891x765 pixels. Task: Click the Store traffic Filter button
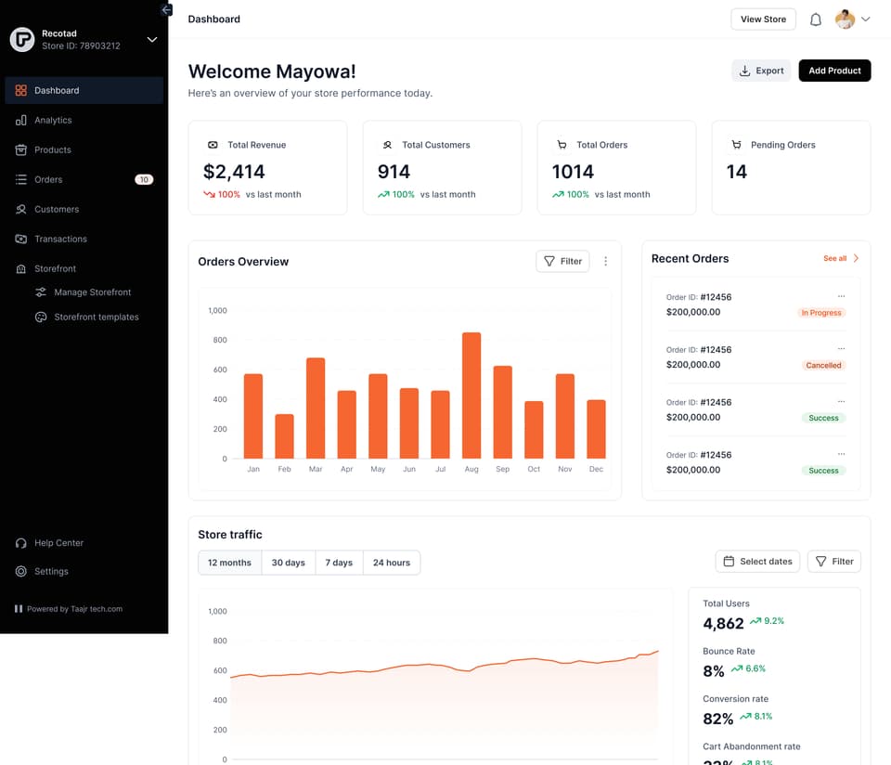click(x=834, y=562)
